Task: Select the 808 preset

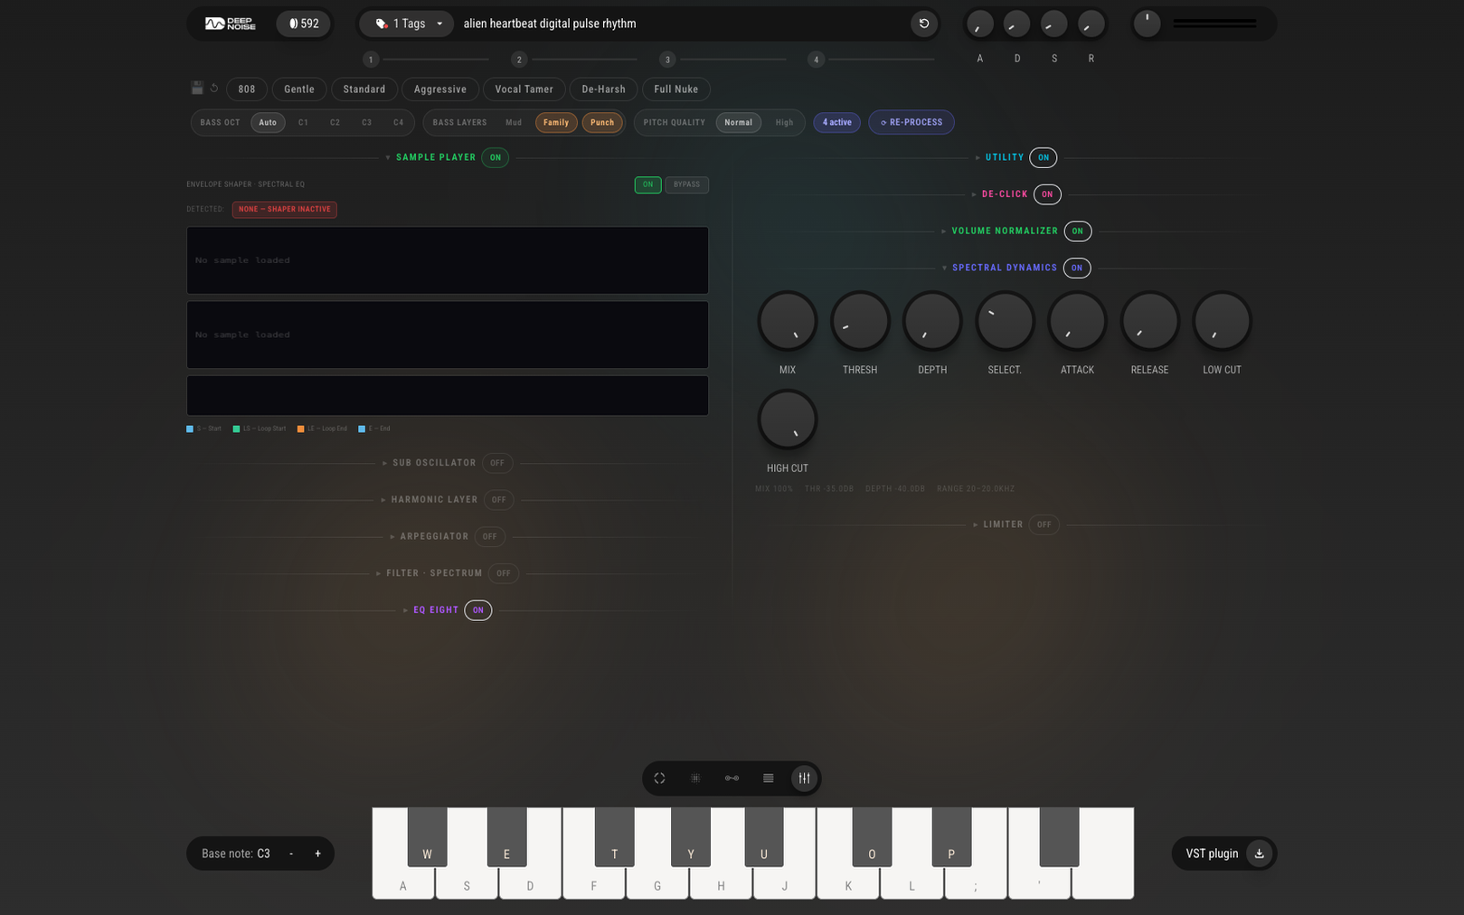Action: [x=247, y=90]
